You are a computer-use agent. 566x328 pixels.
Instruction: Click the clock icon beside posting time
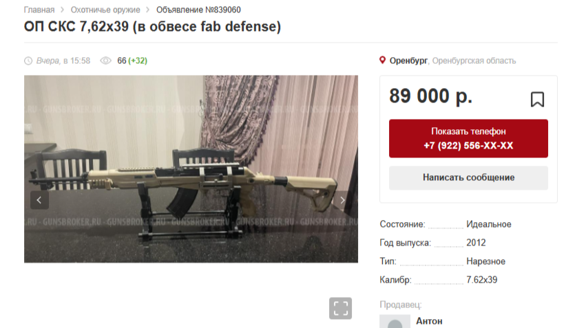coord(28,61)
